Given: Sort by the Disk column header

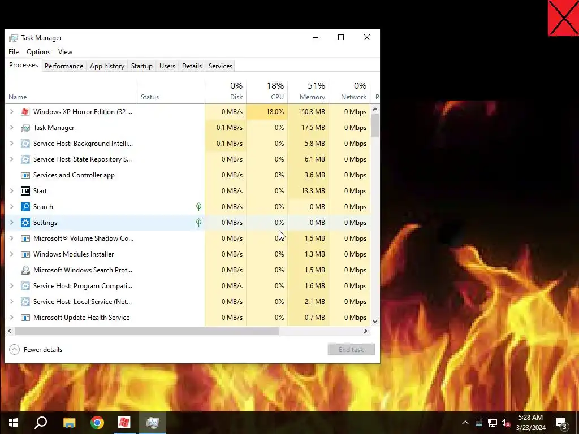Looking at the screenshot, I should click(226, 91).
